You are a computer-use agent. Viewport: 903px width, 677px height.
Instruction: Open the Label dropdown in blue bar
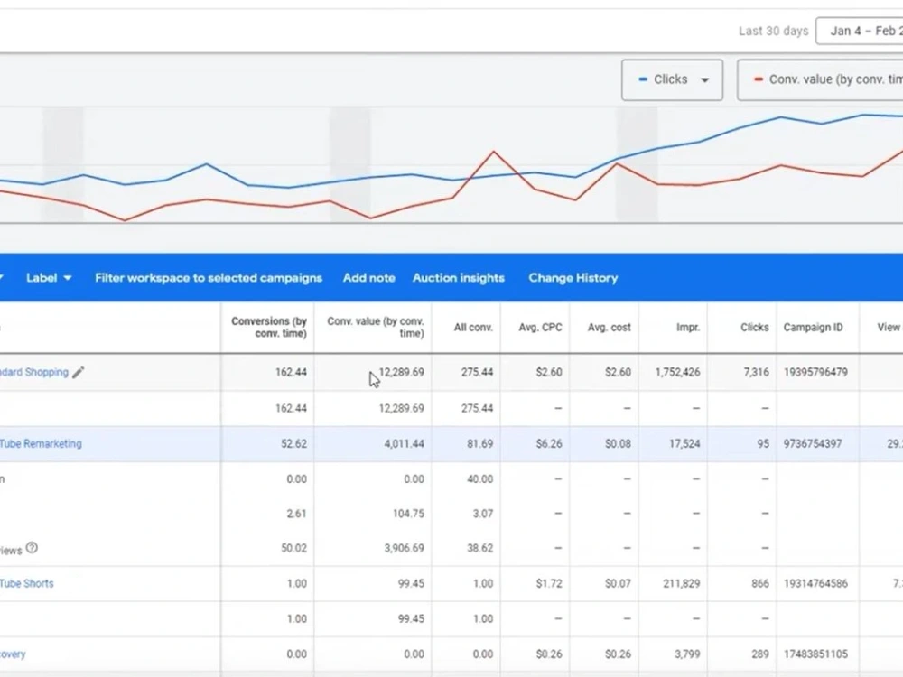[x=49, y=278]
